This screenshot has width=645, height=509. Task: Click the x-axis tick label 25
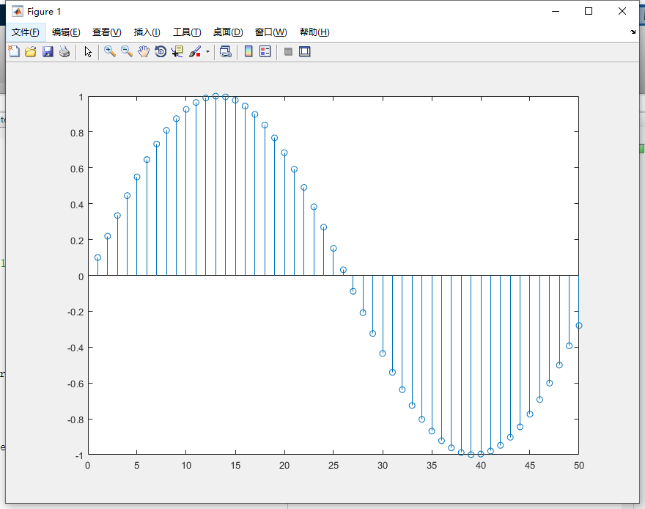pos(333,466)
